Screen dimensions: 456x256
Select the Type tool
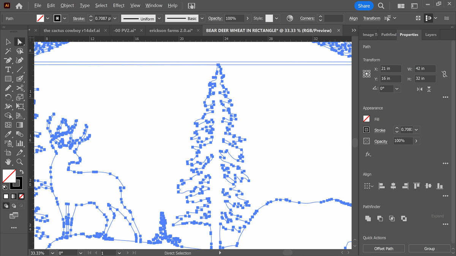click(x=8, y=69)
